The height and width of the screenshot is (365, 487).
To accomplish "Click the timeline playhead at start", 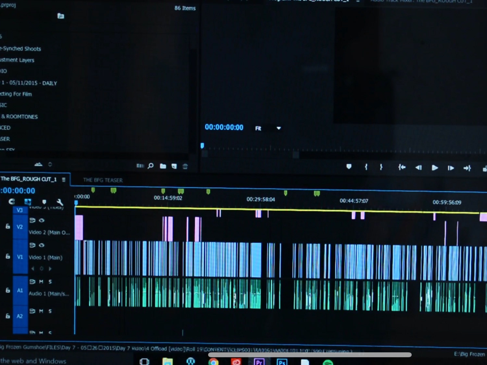I will tap(76, 203).
